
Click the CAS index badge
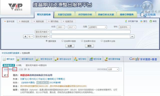39,82
